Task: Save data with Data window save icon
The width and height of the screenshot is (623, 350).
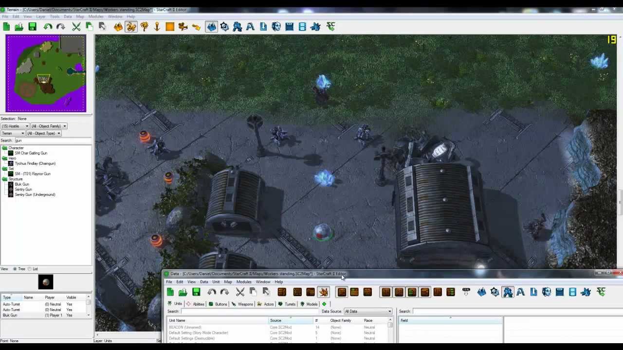Action: 196,292
